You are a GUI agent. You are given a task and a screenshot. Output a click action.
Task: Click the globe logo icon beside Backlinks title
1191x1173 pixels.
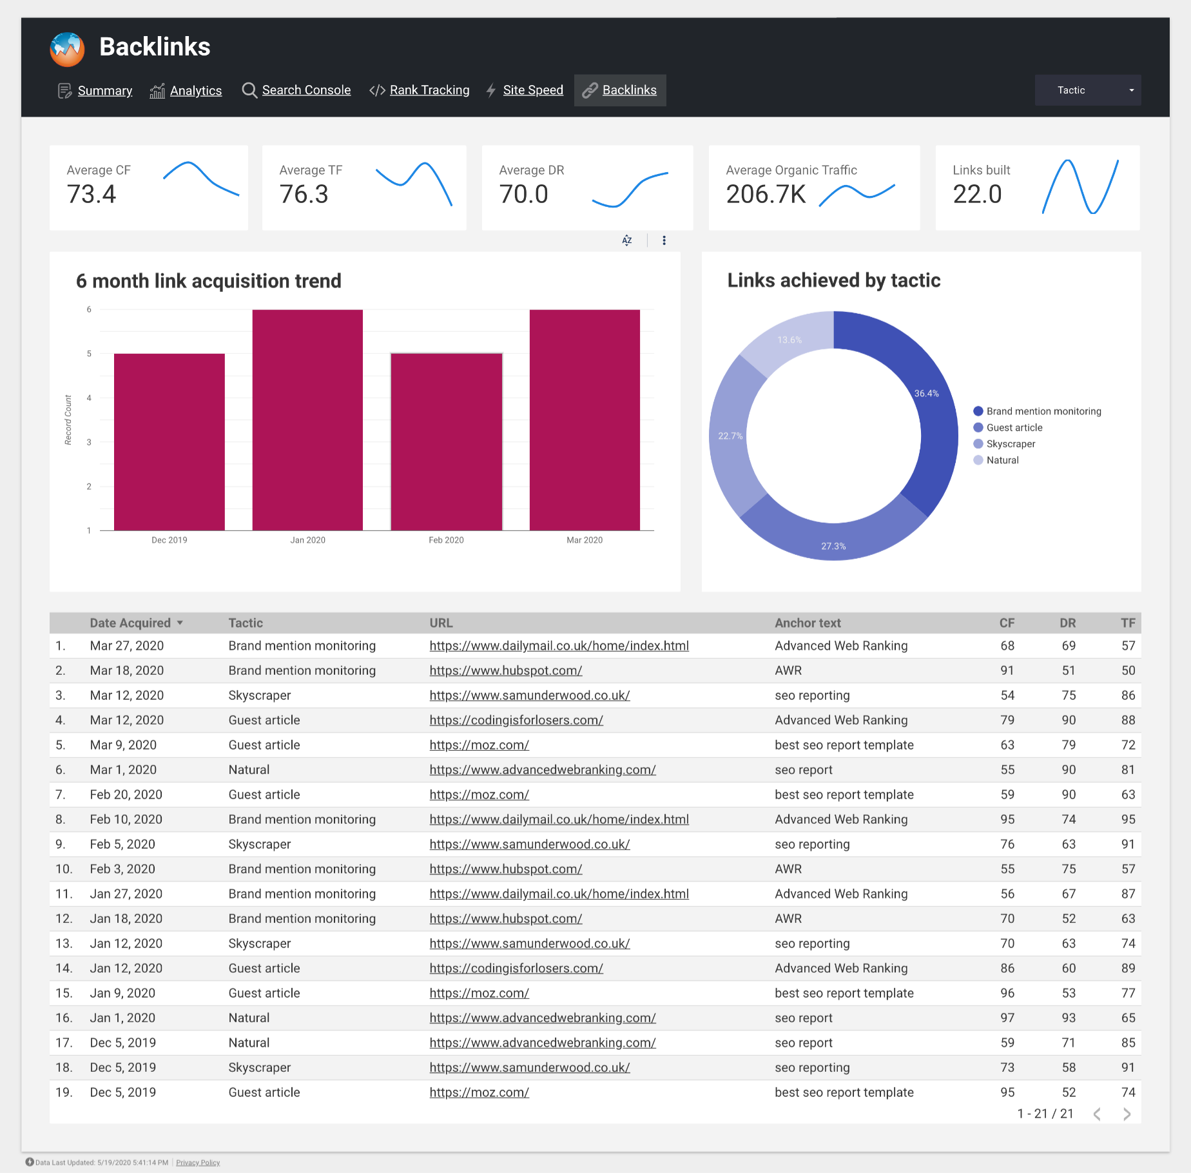(x=68, y=49)
